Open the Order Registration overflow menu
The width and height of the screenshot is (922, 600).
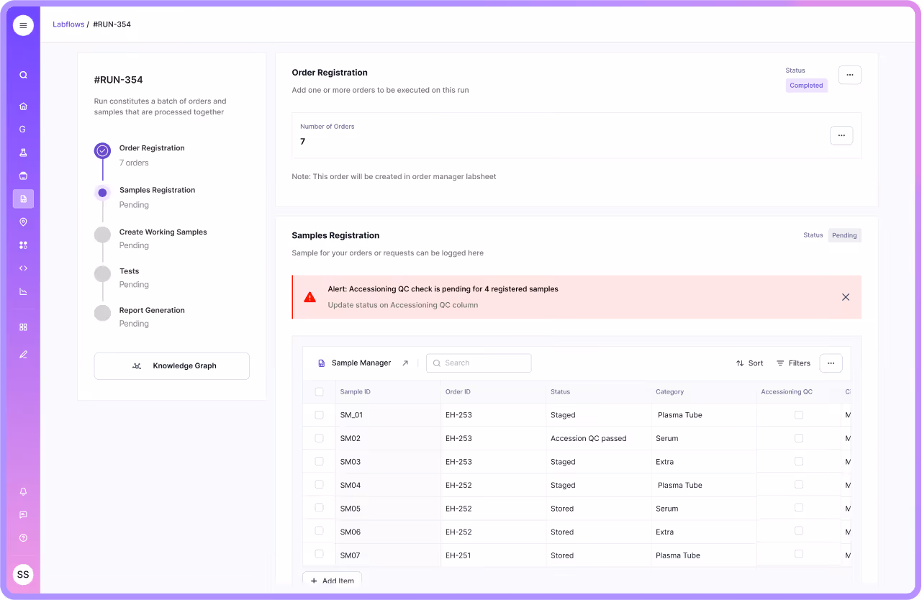coord(849,75)
